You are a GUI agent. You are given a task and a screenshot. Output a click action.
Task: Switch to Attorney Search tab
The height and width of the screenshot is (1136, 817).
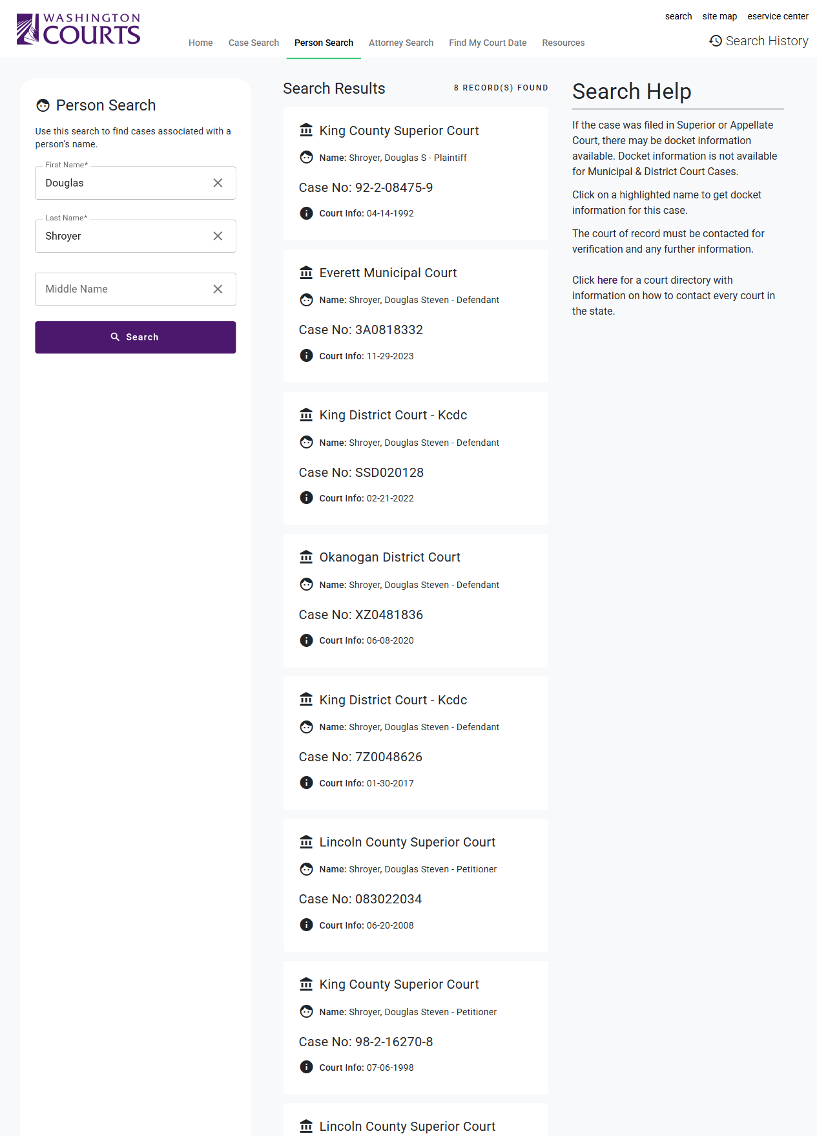point(401,43)
